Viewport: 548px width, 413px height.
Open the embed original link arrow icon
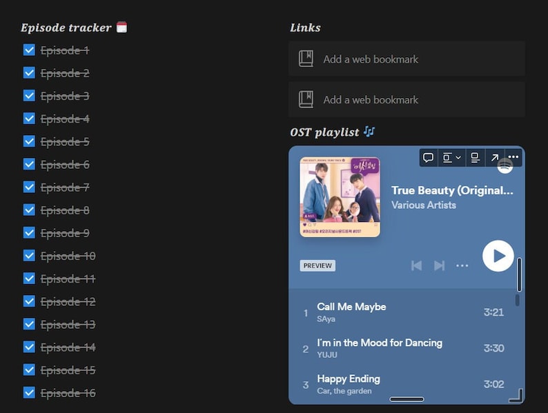tap(495, 157)
